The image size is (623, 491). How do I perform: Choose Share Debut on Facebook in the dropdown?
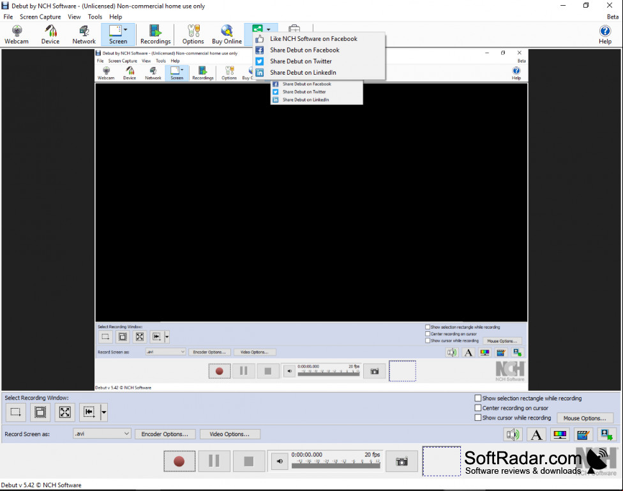pyautogui.click(x=319, y=50)
